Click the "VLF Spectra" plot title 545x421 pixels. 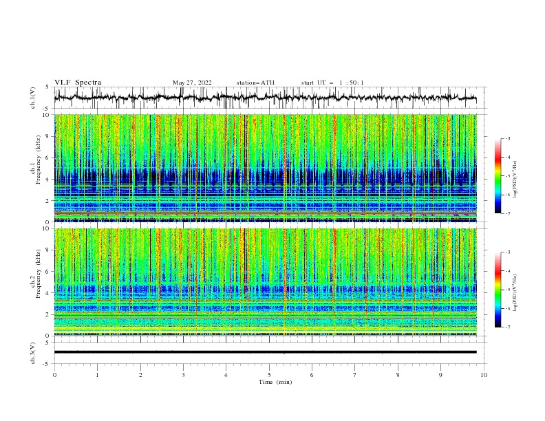point(78,83)
